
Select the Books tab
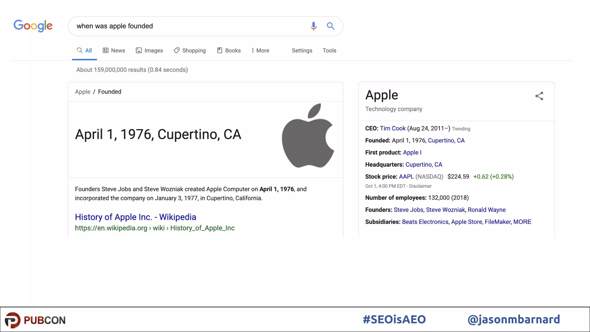pyautogui.click(x=229, y=50)
